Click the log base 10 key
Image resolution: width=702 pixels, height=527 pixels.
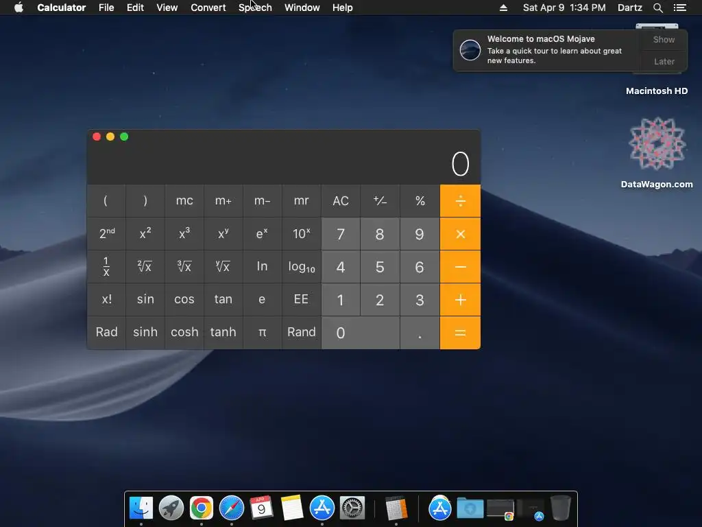tap(302, 267)
